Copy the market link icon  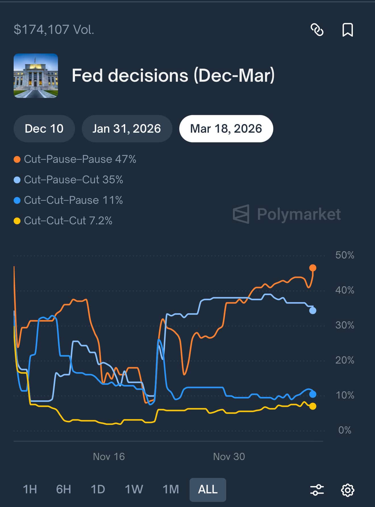coord(317,30)
